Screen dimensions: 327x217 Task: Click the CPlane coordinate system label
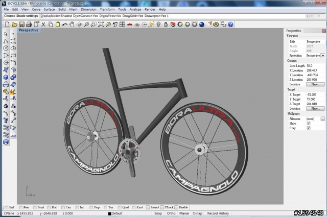click(9, 213)
